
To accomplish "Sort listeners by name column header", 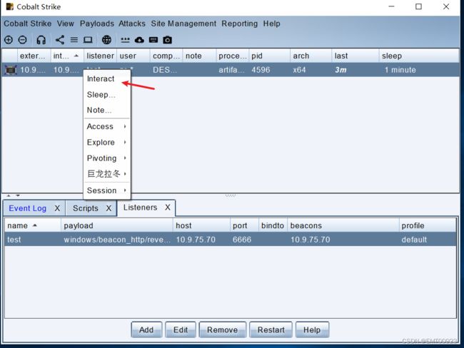I will [x=33, y=225].
